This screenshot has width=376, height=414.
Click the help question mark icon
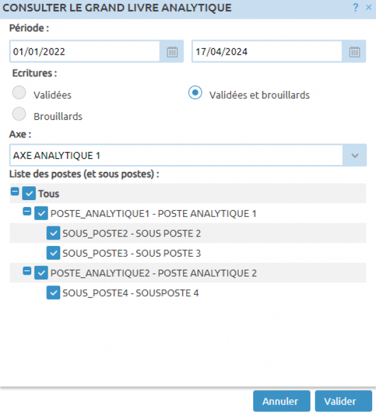355,8
